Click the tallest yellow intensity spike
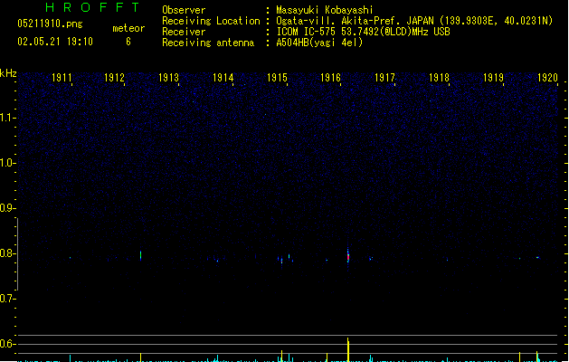569x362 pixels. coord(348,349)
